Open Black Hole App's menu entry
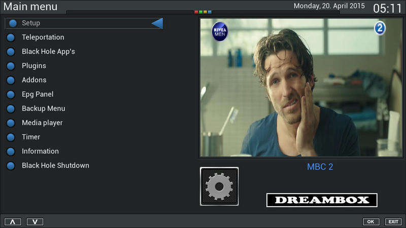Image resolution: width=406 pixels, height=228 pixels. coord(48,52)
